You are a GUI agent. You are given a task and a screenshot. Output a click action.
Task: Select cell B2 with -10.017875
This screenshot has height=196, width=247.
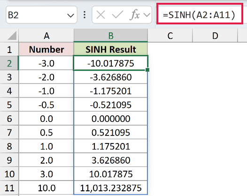[110, 63]
